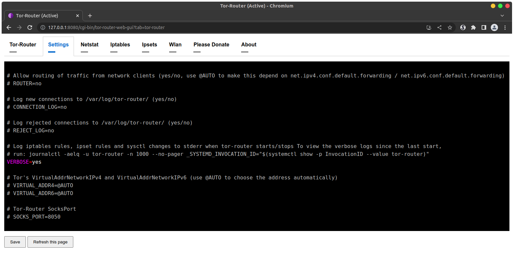515x264 pixels.
Task: Close the Tor-Router (Active) tab
Action: click(x=78, y=16)
